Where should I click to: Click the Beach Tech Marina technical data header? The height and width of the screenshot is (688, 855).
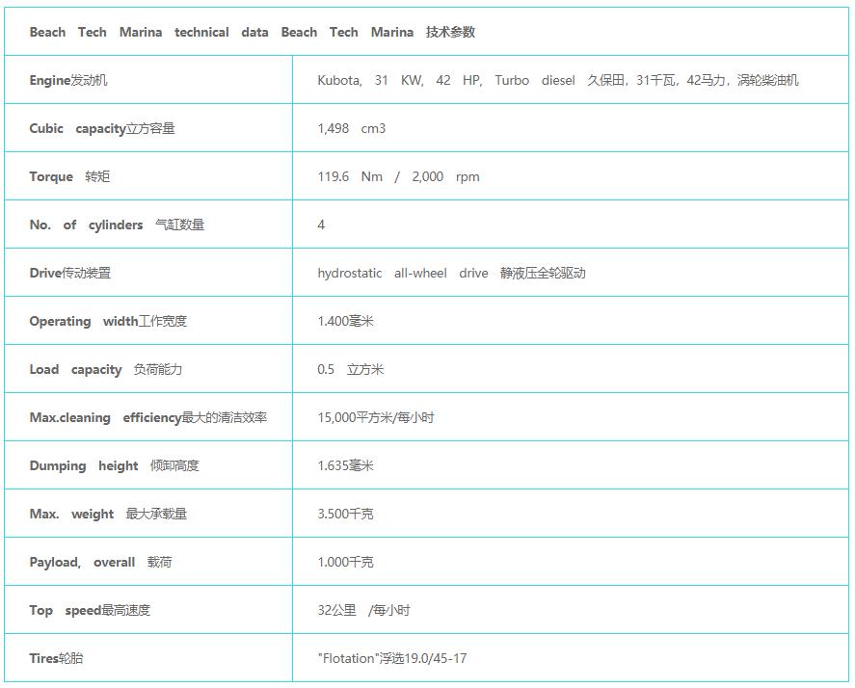click(252, 32)
